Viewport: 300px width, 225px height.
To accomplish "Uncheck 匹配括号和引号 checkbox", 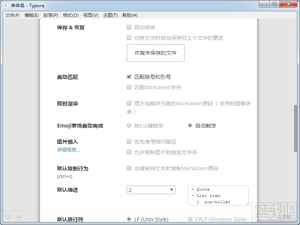I will click(x=129, y=77).
